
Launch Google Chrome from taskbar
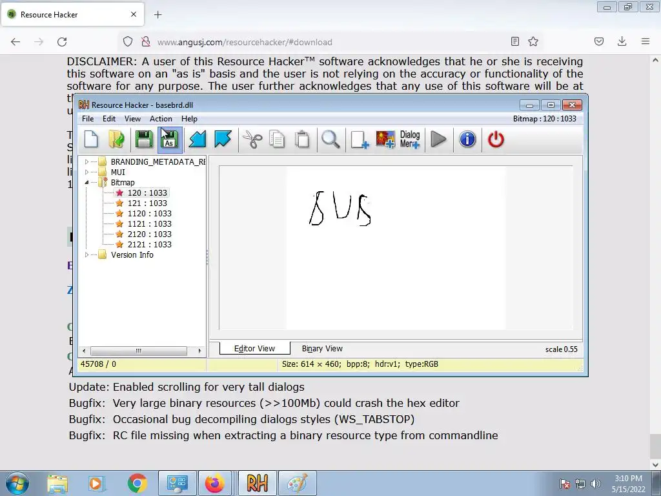[137, 484]
